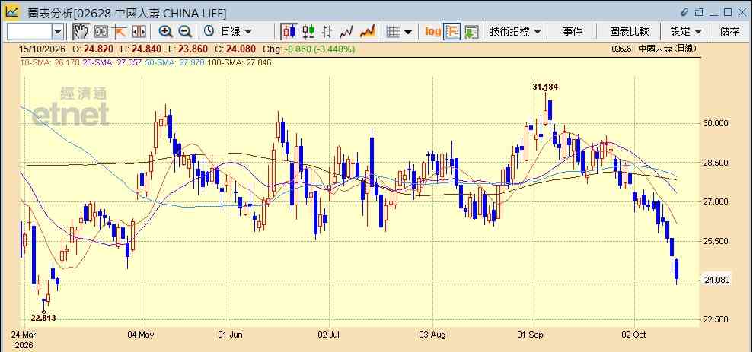
Task: Zoom in on the chart
Action: coord(165,32)
